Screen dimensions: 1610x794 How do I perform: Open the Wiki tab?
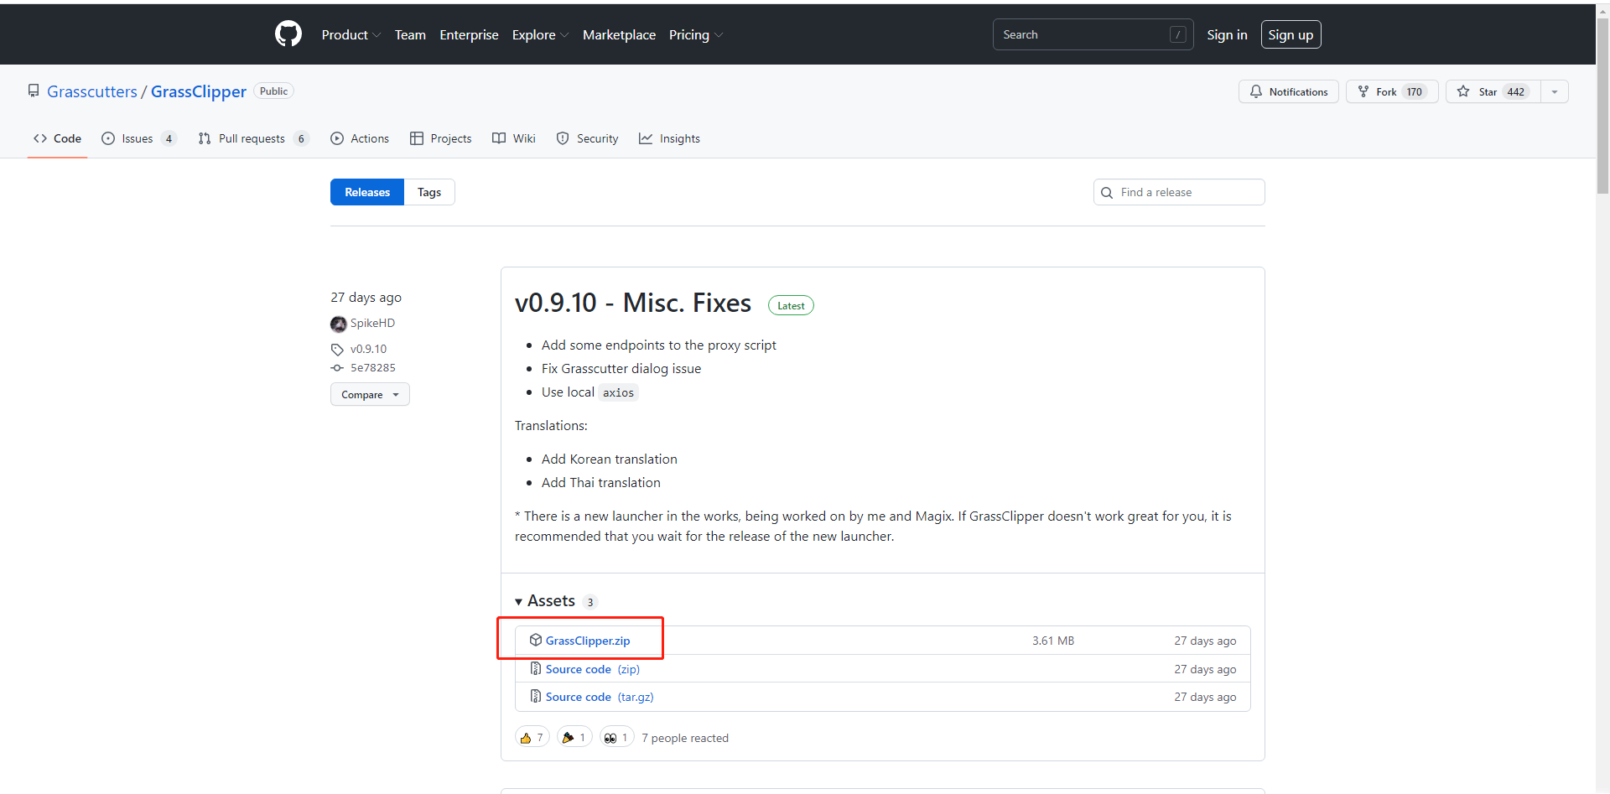click(513, 138)
